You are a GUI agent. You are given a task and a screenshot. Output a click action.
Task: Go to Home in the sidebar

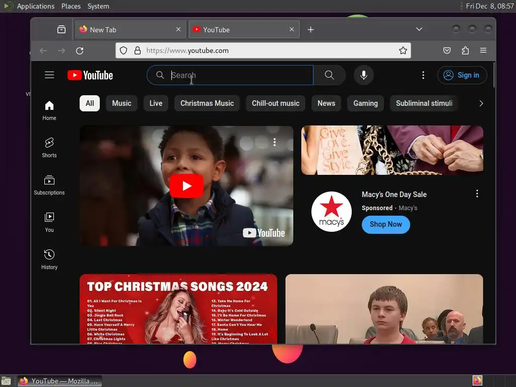(49, 110)
